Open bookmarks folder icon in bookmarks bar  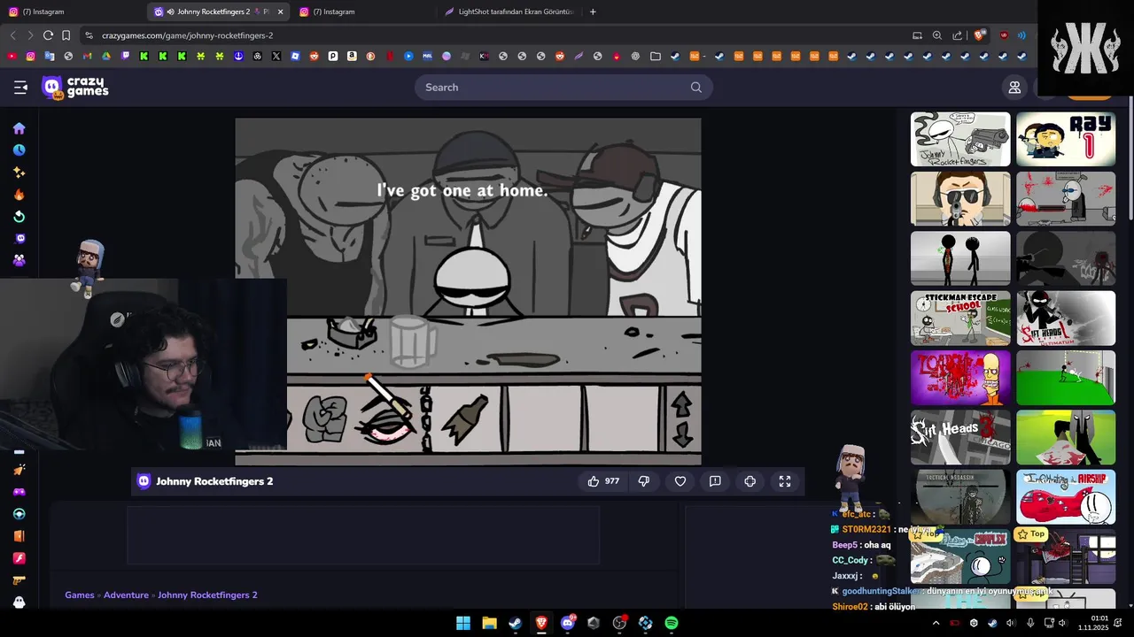tap(656, 56)
